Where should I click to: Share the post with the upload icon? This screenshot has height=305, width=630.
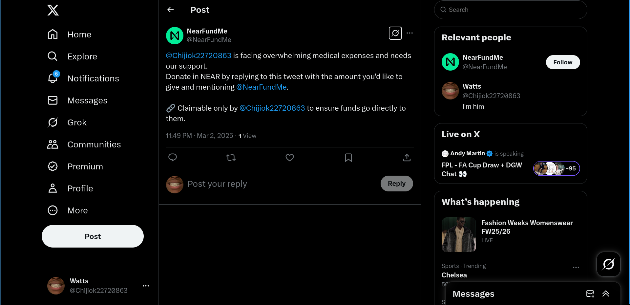point(407,158)
